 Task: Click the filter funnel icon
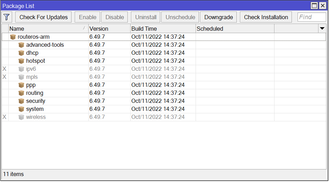tap(7, 17)
